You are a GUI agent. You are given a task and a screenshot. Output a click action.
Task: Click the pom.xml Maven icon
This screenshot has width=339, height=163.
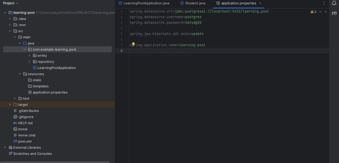coord(15,142)
